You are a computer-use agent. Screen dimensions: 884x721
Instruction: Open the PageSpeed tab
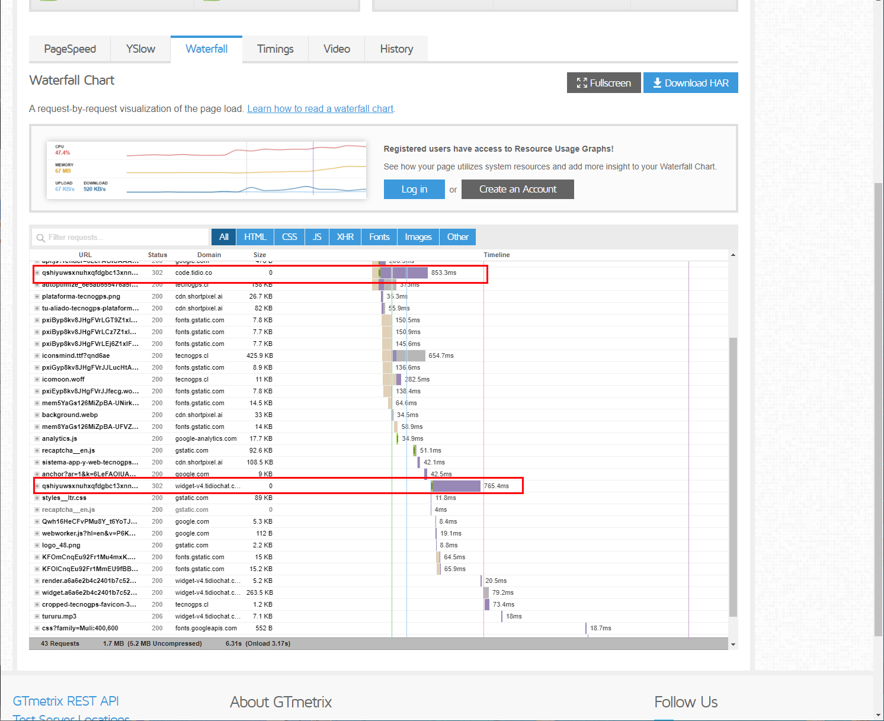point(70,49)
